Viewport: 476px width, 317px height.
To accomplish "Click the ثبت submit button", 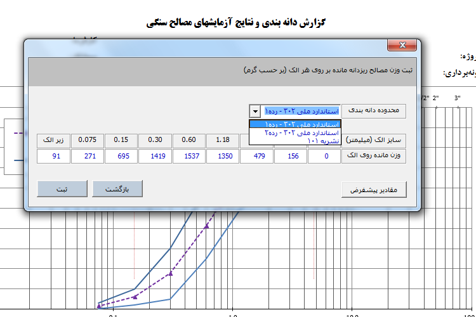I will (x=62, y=189).
